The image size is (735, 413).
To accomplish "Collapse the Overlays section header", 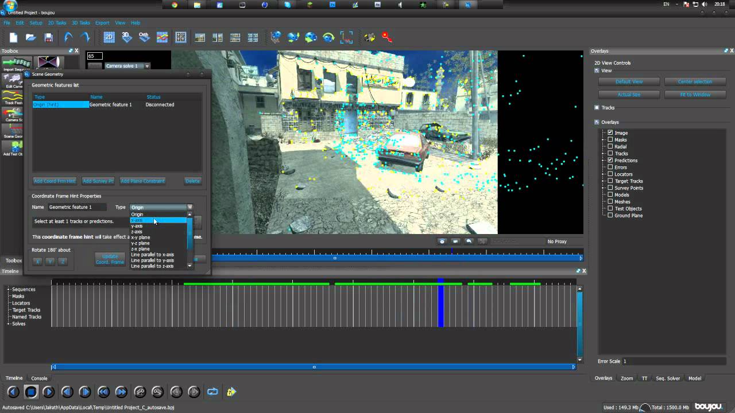I will 597,122.
